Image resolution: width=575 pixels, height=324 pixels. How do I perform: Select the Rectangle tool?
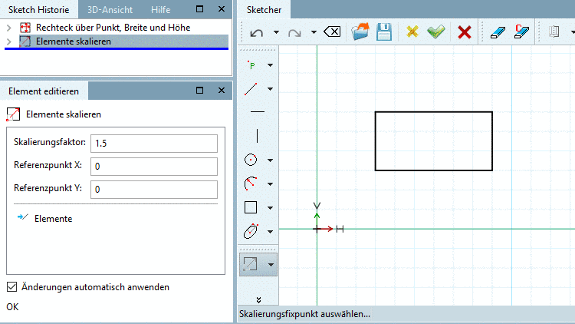point(251,207)
